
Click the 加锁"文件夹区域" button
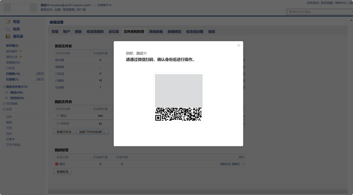(x=92, y=132)
